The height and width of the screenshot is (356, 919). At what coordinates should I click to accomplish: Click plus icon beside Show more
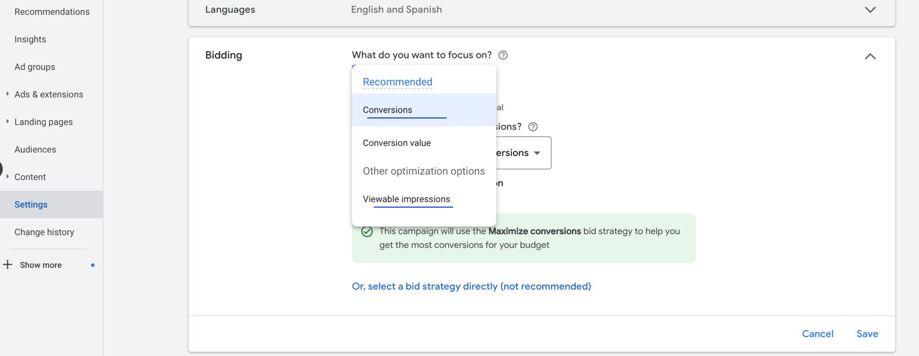tap(8, 265)
